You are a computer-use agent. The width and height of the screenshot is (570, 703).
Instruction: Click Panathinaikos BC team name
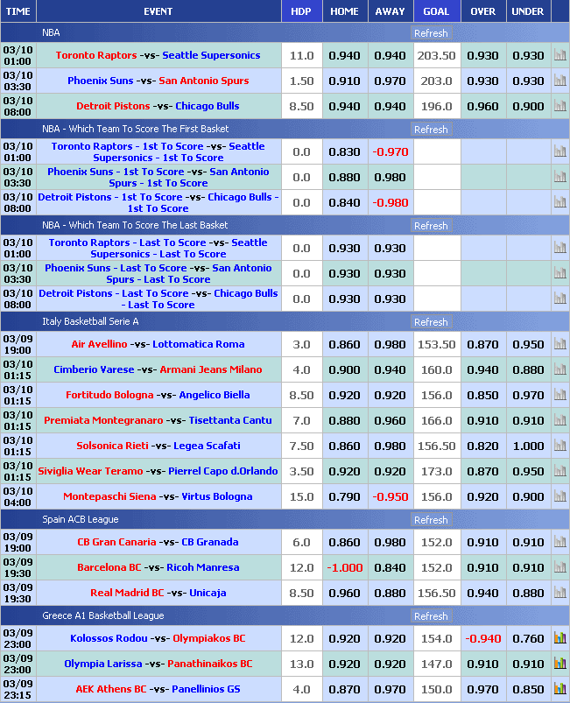pos(210,664)
